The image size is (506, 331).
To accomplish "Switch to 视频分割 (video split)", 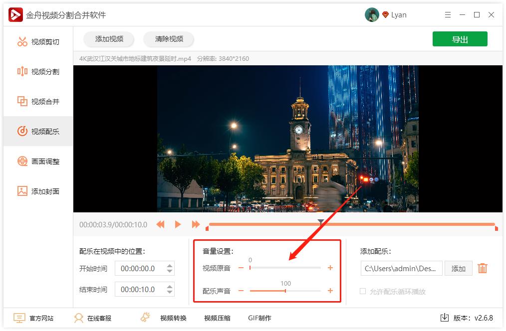I will (x=38, y=72).
